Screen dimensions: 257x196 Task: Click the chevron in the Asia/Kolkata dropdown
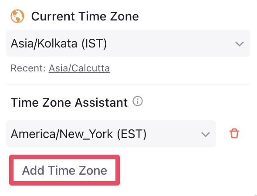click(x=240, y=44)
